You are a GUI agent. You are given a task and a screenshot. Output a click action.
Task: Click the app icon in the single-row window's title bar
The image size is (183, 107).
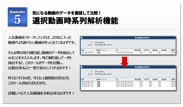[x=82, y=38]
